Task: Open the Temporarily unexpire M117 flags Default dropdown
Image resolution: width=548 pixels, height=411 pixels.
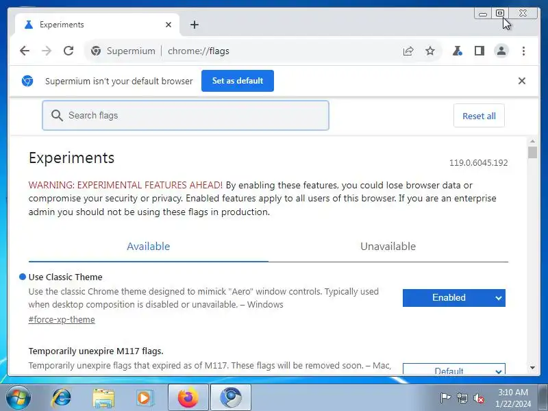Action: tap(454, 369)
